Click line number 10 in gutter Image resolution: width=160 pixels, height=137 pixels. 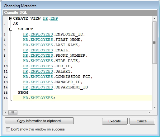[6, 66]
